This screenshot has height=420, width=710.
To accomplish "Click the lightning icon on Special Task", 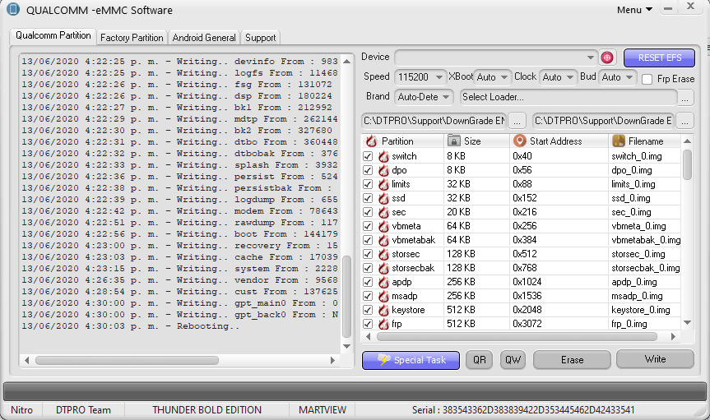I will tap(384, 360).
